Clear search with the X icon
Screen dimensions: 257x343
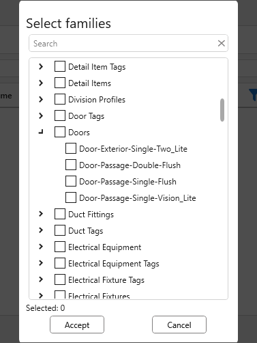pos(222,43)
